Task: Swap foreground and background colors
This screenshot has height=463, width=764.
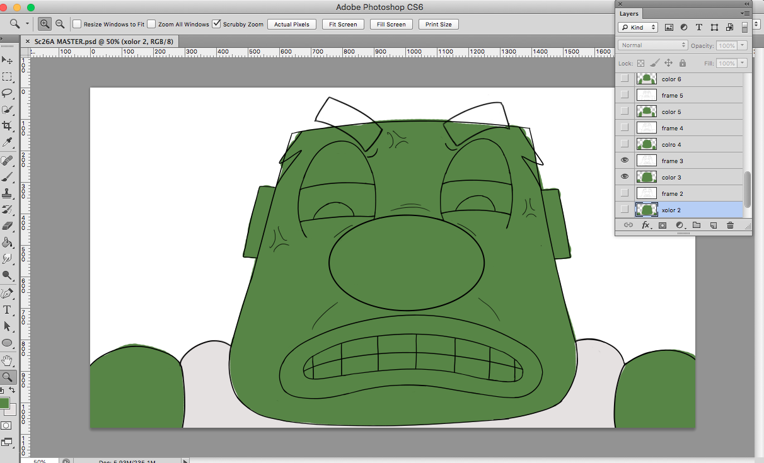Action: [12, 391]
